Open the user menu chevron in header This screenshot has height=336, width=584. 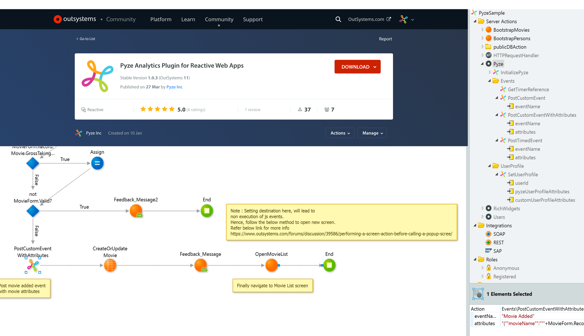point(412,20)
